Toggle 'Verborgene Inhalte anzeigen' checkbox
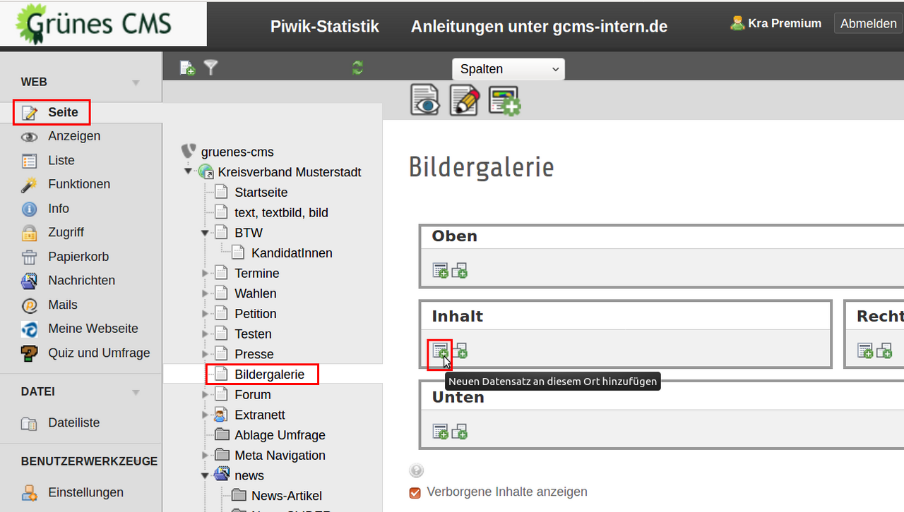This screenshot has height=512, width=904. pos(415,492)
